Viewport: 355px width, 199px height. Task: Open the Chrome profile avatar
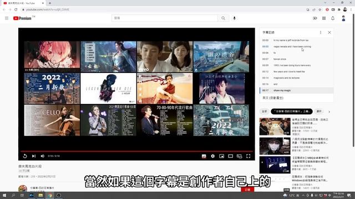coord(345,9)
